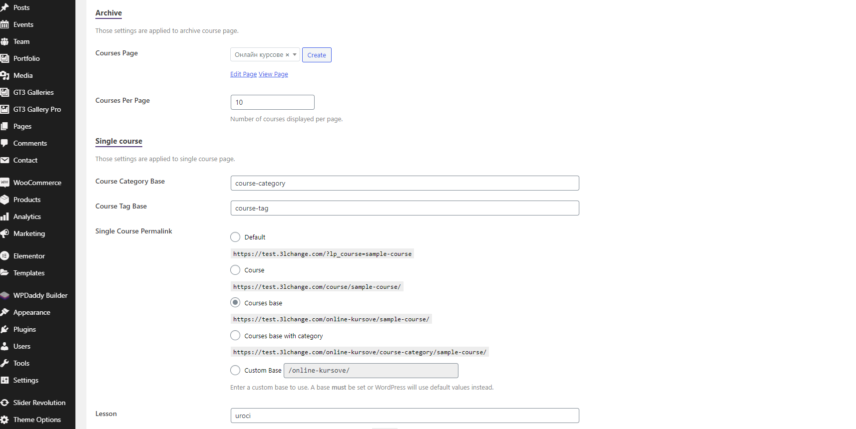Click the Course Tag Base field
856x429 pixels.
pyautogui.click(x=405, y=208)
